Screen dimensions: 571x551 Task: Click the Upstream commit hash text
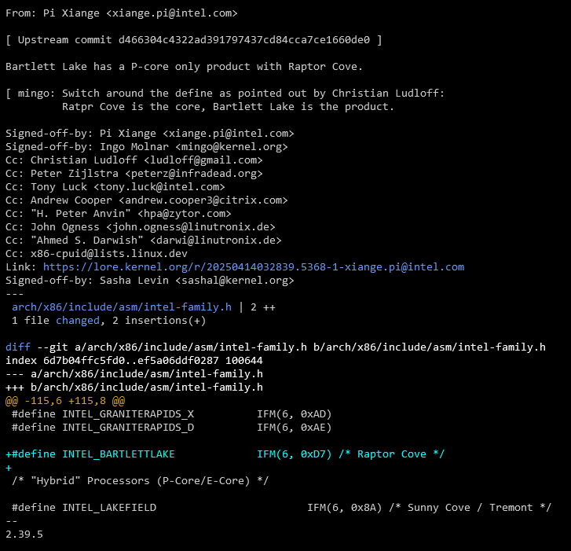(244, 40)
